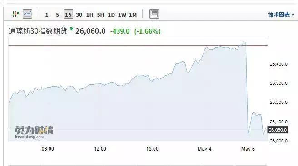Click the Investing.com watermark logo
The width and height of the screenshot is (298, 166).
pos(34,132)
